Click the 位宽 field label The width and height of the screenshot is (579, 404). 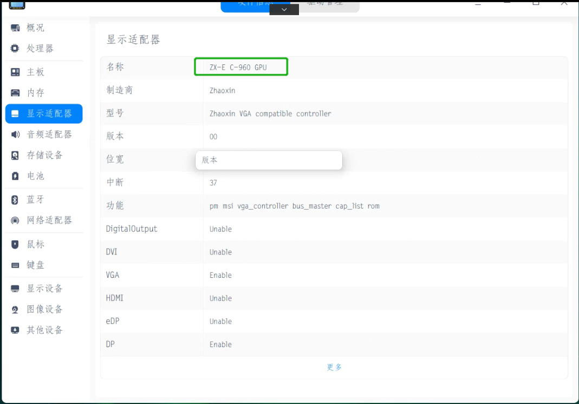(115, 159)
